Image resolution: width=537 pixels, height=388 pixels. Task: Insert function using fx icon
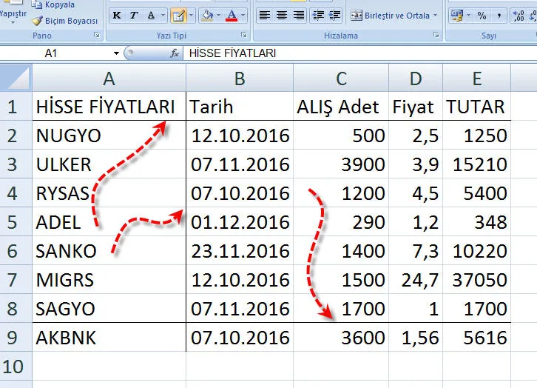(175, 53)
